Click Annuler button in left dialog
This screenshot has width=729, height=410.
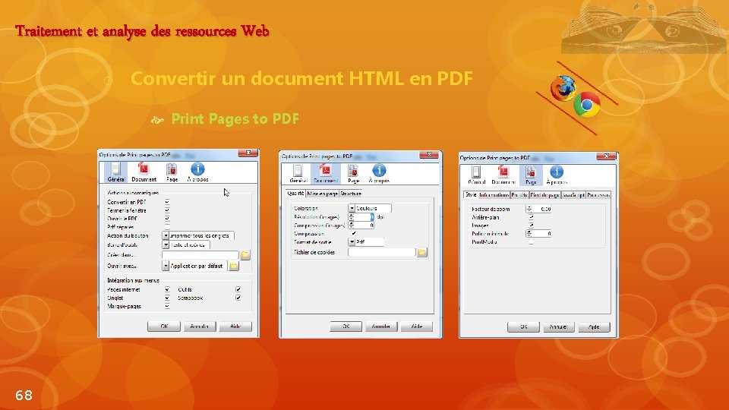coord(200,326)
